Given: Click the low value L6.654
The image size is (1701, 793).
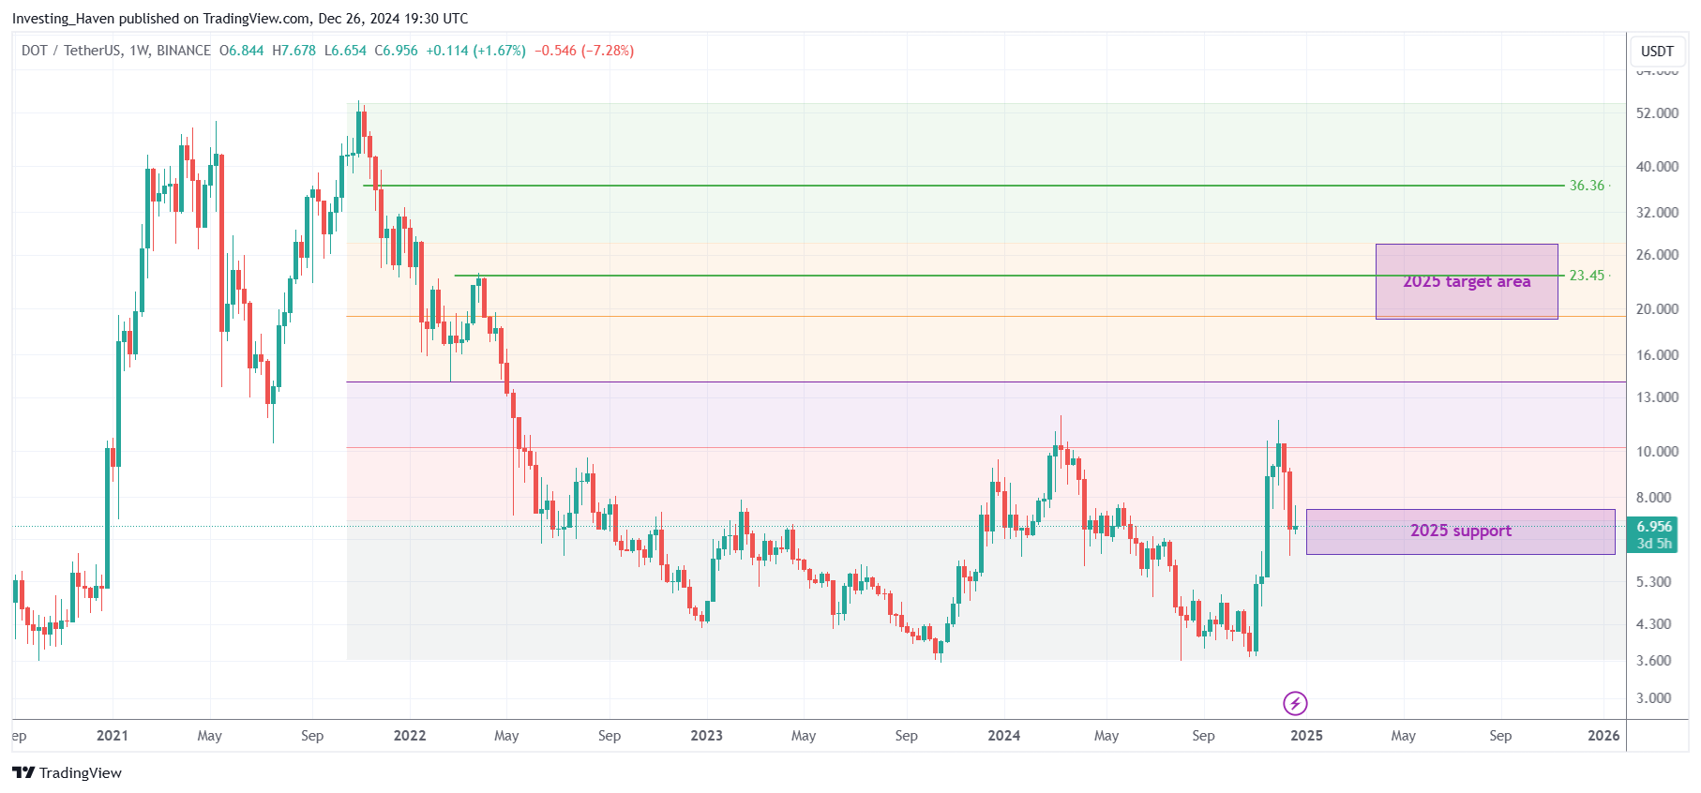Looking at the screenshot, I should coord(345,51).
